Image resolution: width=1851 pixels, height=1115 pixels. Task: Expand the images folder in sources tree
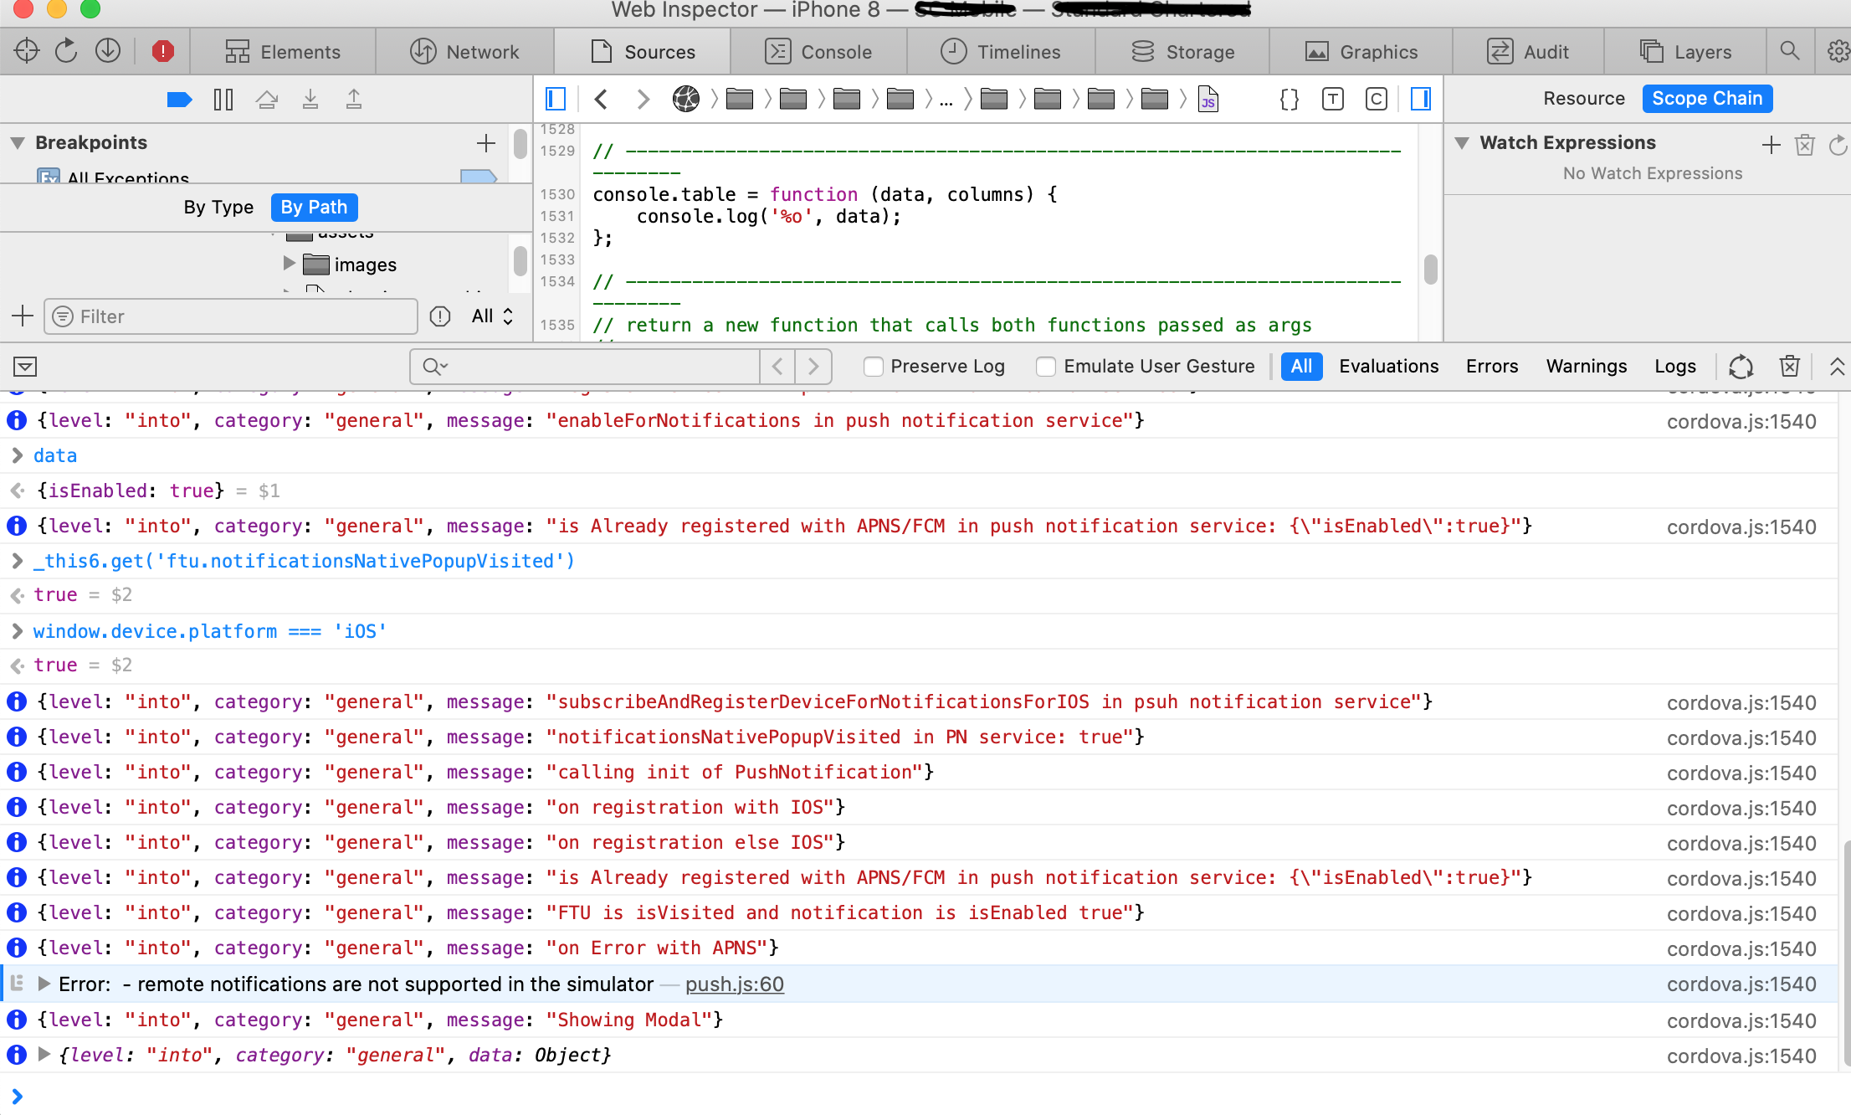(x=290, y=265)
